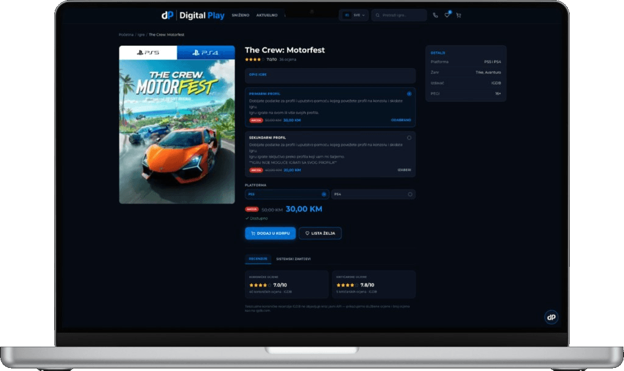Viewport: 624px width, 371px height.
Task: Select the Primarni profil radio button
Action: coord(409,94)
